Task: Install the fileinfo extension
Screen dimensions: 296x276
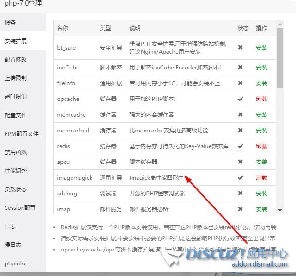Action: [261, 83]
